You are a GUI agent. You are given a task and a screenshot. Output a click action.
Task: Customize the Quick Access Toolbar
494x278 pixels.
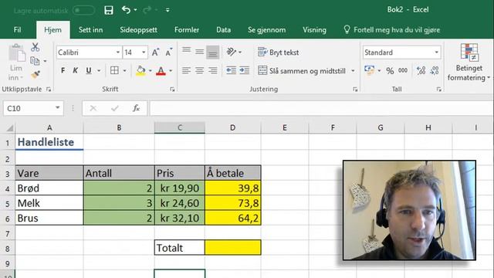[x=167, y=10]
